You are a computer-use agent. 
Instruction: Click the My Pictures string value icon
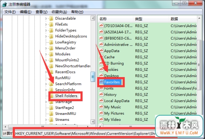(101, 113)
